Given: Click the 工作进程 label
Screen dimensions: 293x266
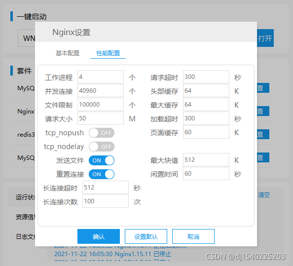Looking at the screenshot, I should (59, 77).
